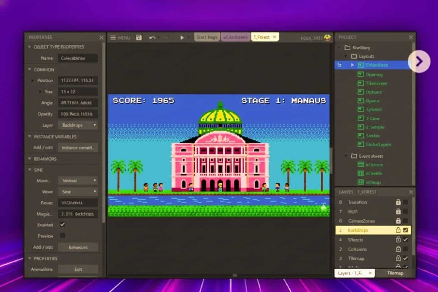Open the hamburger MENU button
The width and height of the screenshot is (438, 292).
point(120,38)
